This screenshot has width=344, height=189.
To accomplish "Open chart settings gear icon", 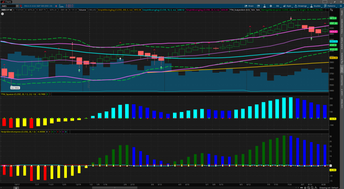I will [271, 6].
